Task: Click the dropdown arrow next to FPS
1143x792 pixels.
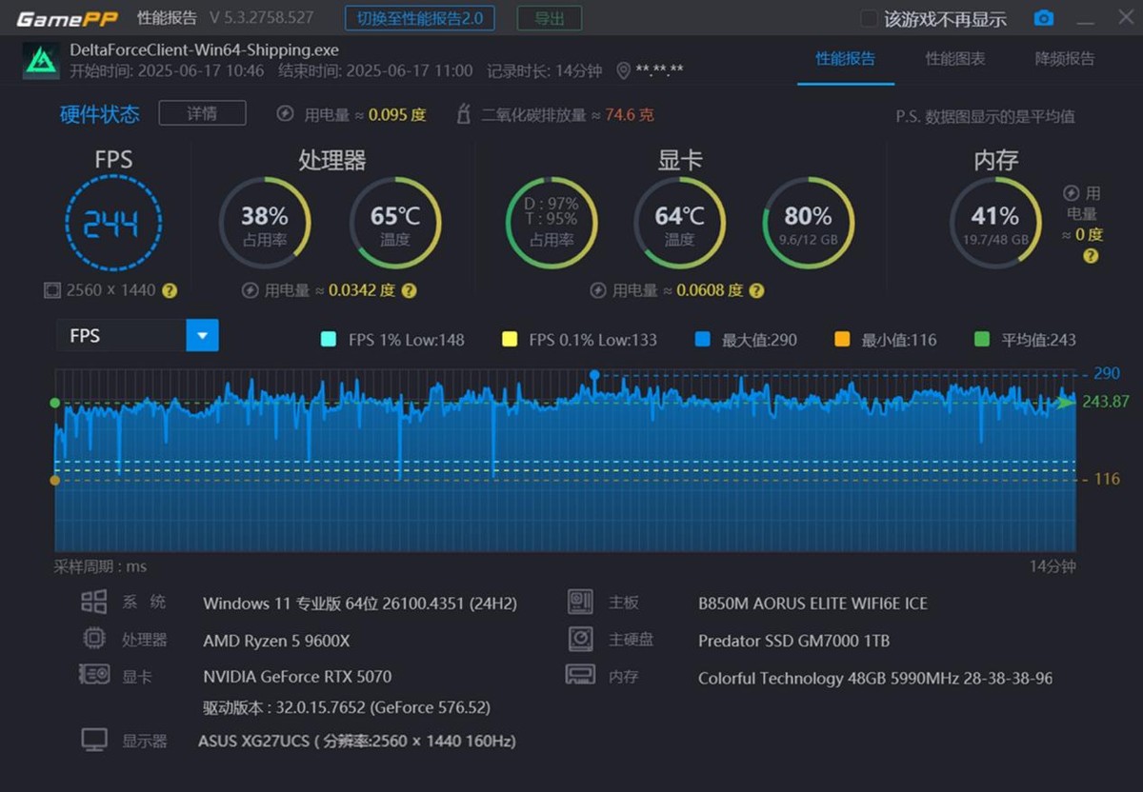Action: click(202, 335)
